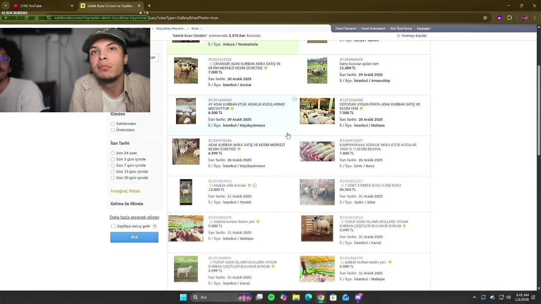Show hidden system tray icons chevron

pos(474,297)
